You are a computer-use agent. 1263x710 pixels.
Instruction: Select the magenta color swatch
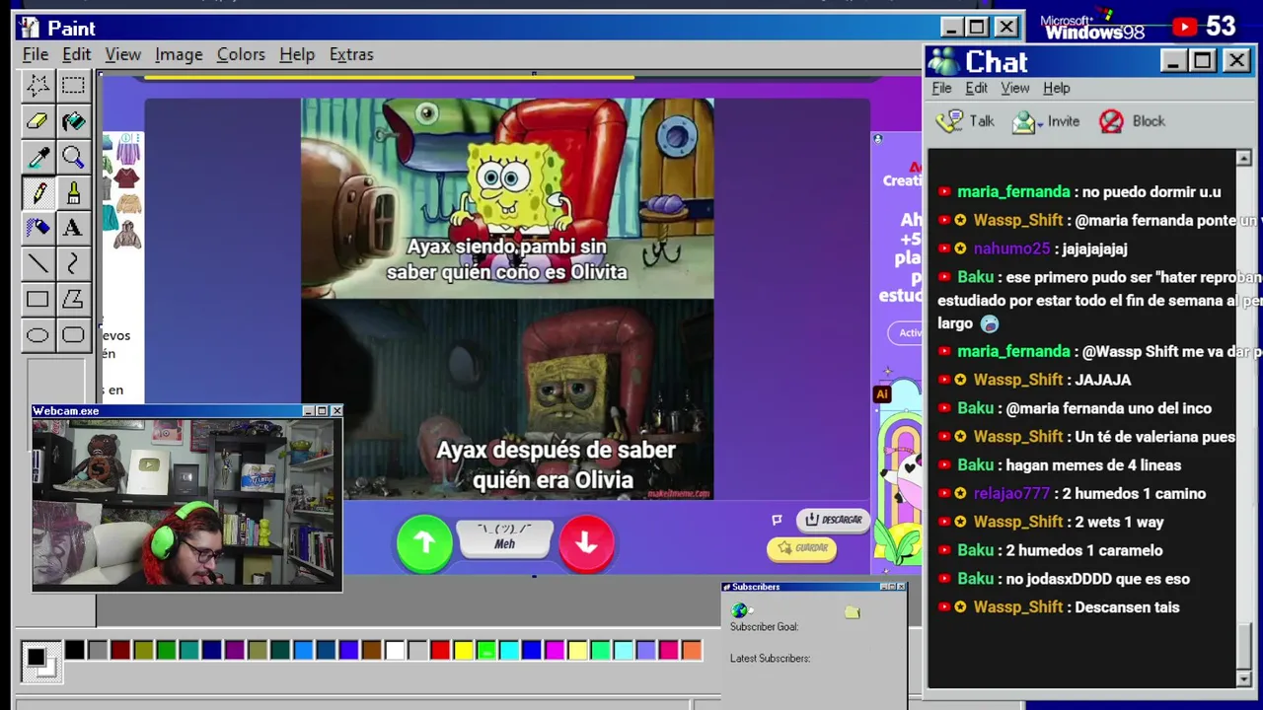click(x=555, y=650)
